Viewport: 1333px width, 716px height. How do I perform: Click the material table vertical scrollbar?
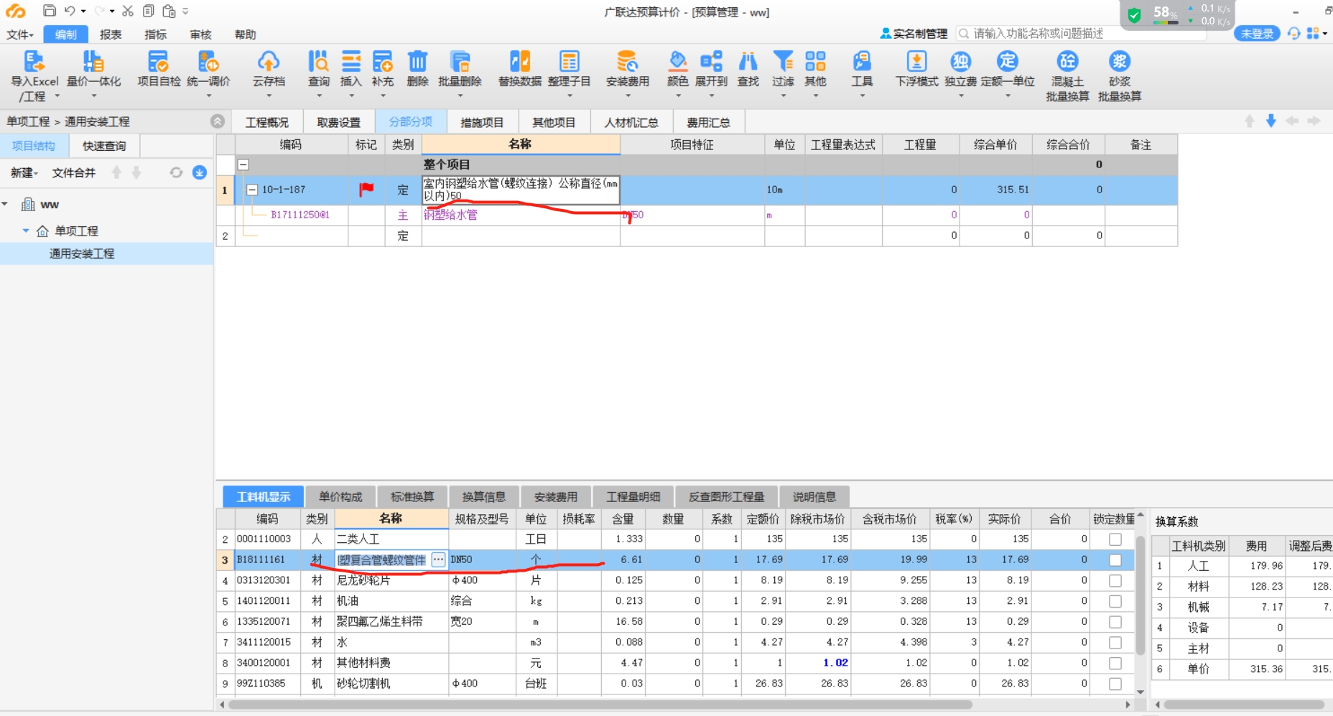pyautogui.click(x=1140, y=596)
